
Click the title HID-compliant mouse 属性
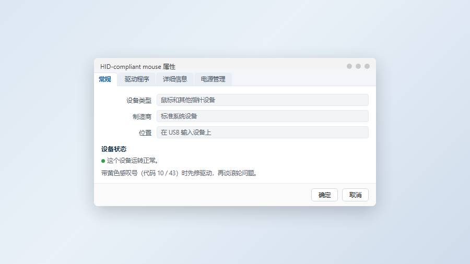coord(138,66)
